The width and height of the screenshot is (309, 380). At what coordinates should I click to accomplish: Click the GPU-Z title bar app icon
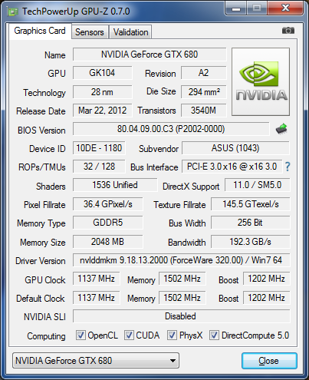click(x=12, y=12)
